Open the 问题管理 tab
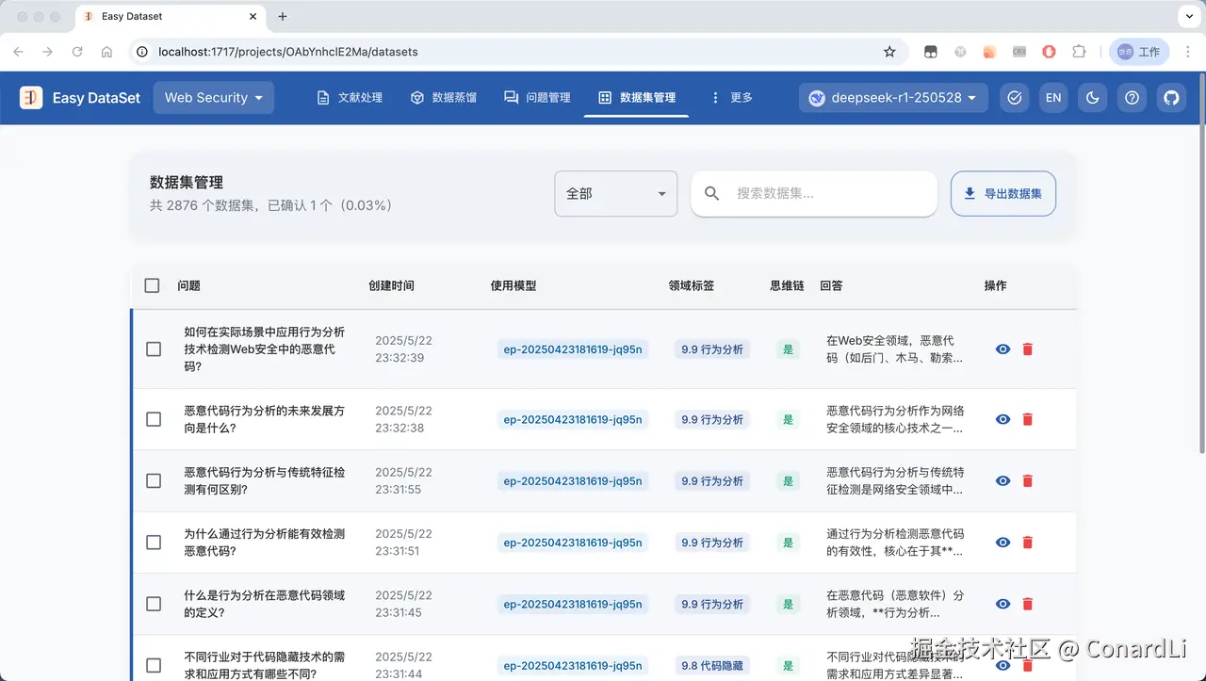1206x681 pixels. coord(537,98)
